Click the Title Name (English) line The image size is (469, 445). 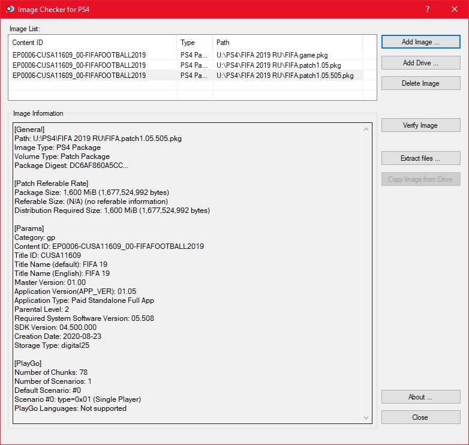pyautogui.click(x=62, y=273)
